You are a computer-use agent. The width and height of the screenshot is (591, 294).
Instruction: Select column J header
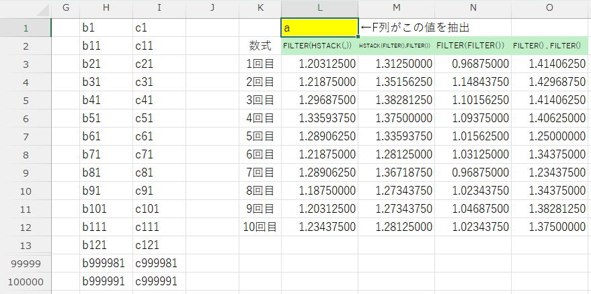(x=212, y=8)
